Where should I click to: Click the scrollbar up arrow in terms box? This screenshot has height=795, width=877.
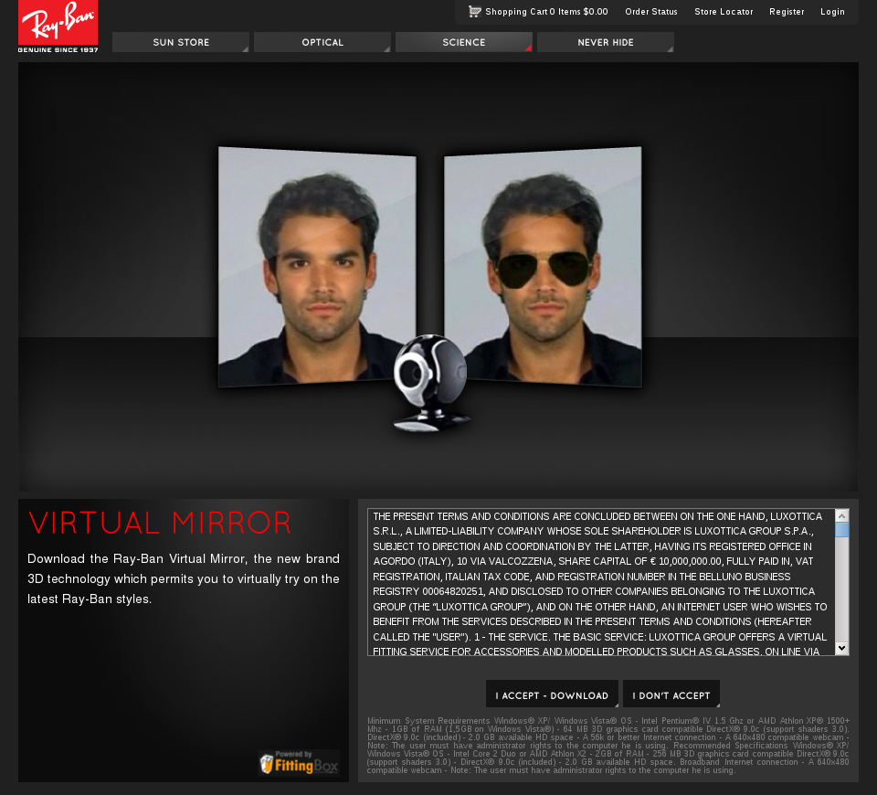coord(842,516)
